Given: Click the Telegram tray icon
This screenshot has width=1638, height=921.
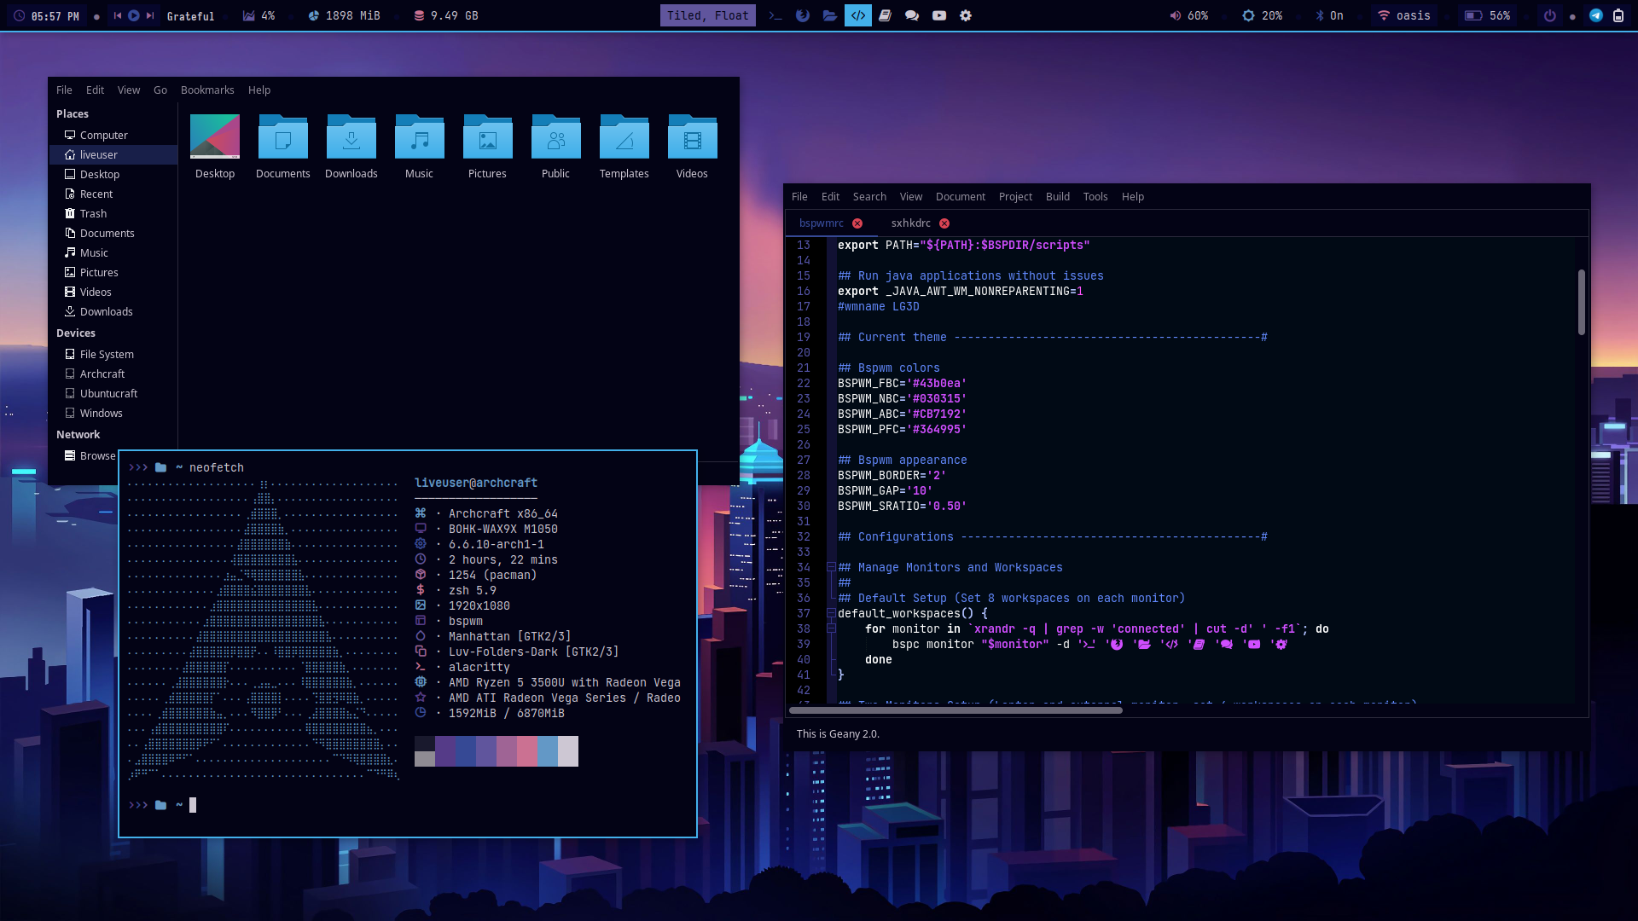Looking at the screenshot, I should point(1595,15).
